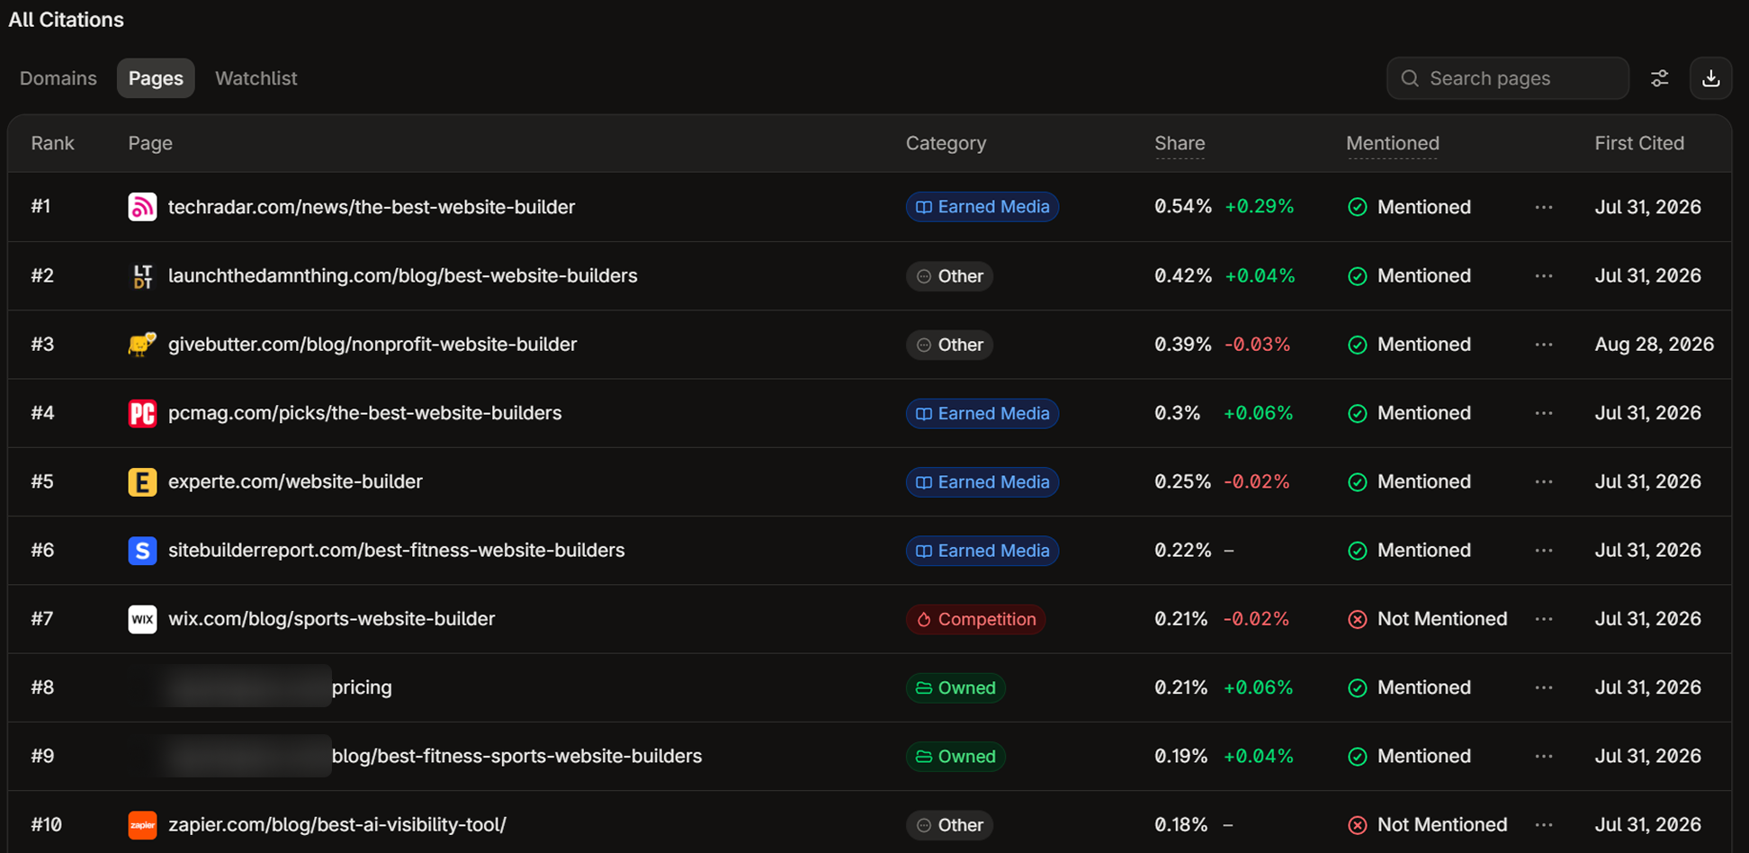Click Other badge on givebutter row
The image size is (1749, 853).
(949, 344)
